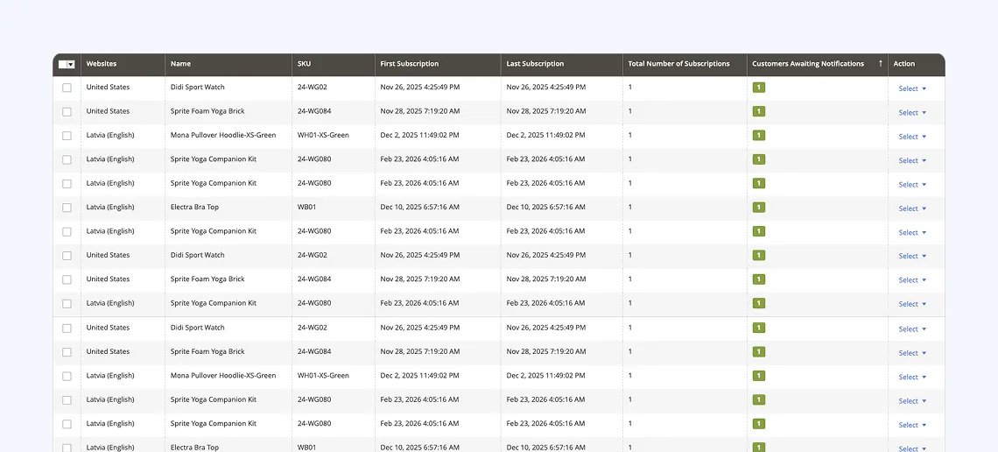Tick checkbox of second Didi Sport Watch row
Screen dimensions: 998x452
[67, 255]
